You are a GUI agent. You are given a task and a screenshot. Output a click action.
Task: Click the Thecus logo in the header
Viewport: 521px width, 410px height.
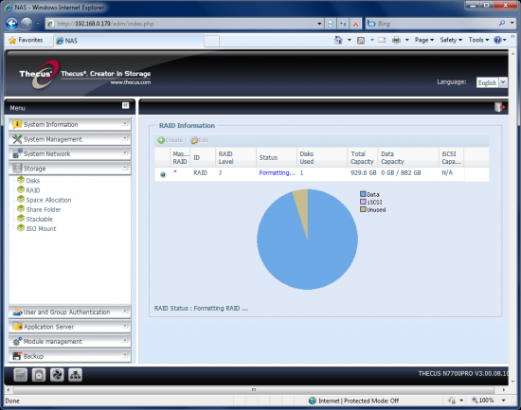[38, 75]
